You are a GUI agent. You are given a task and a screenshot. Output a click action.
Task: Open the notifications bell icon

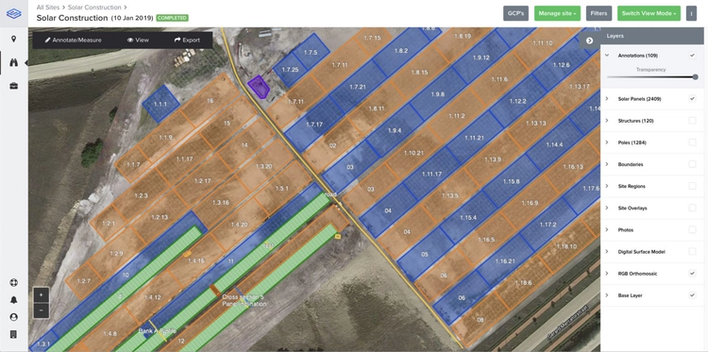tap(13, 300)
